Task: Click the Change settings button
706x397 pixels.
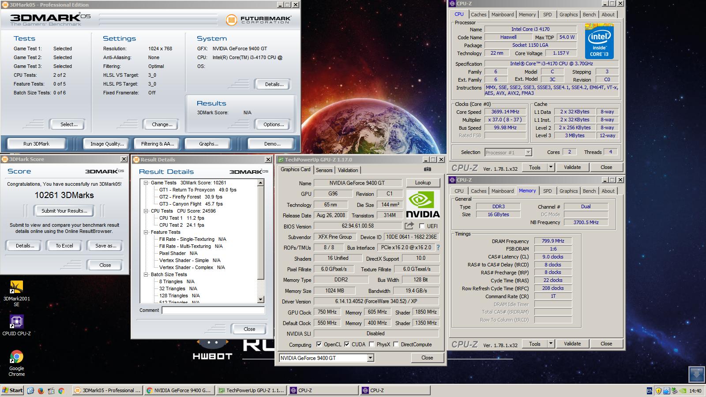Action: point(162,124)
